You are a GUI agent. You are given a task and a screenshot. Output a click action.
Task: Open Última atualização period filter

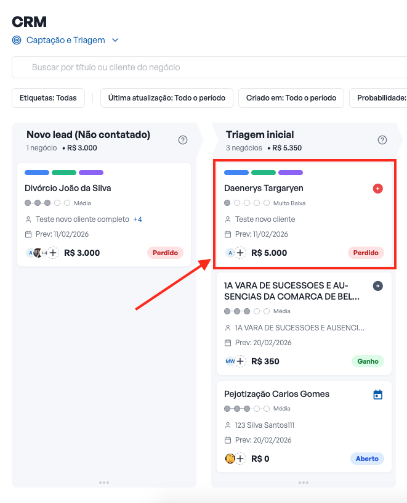tap(167, 97)
